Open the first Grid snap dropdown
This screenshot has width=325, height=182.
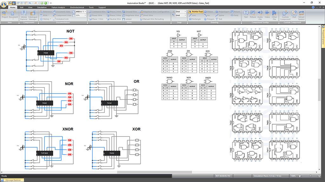[x=186, y=11]
